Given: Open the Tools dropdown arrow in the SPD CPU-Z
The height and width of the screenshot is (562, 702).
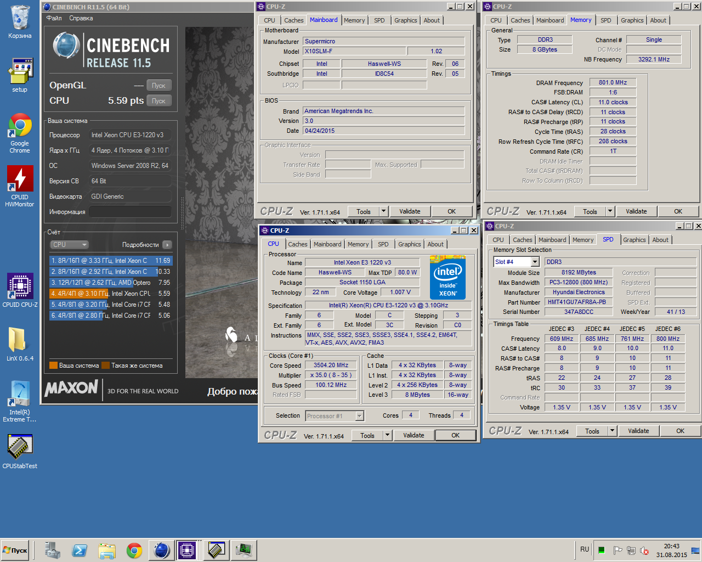Looking at the screenshot, I should (612, 431).
